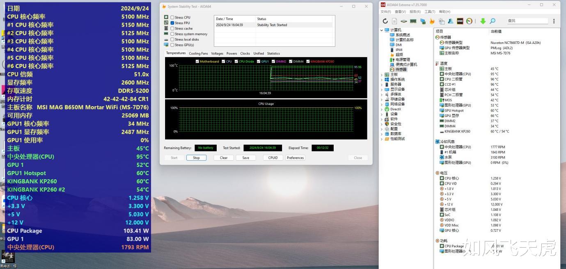Viewport: 566px width, 269px height.
Task: Click the green download update arrow icon
Action: click(483, 21)
